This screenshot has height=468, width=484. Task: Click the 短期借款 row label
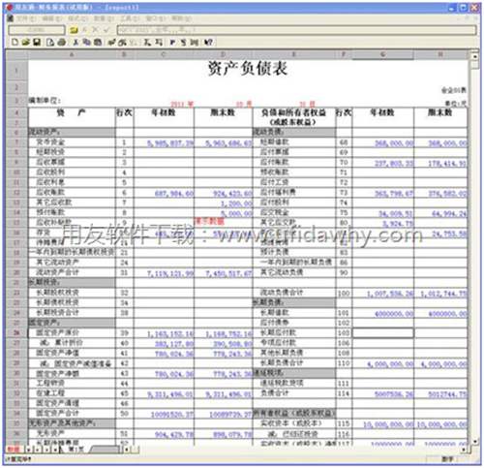click(275, 142)
